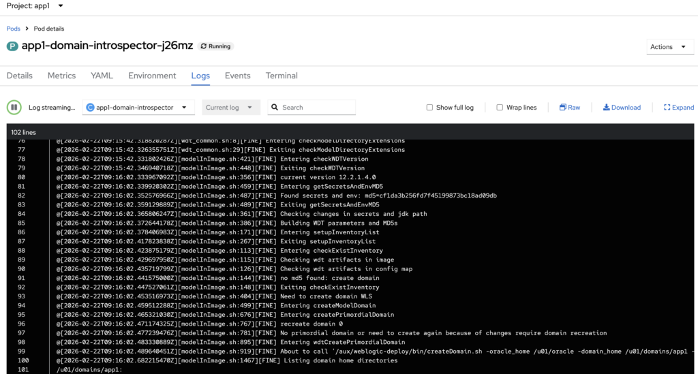This screenshot has height=374, width=698.
Task: Toggle the Wrap lines checkbox
Action: click(x=500, y=108)
